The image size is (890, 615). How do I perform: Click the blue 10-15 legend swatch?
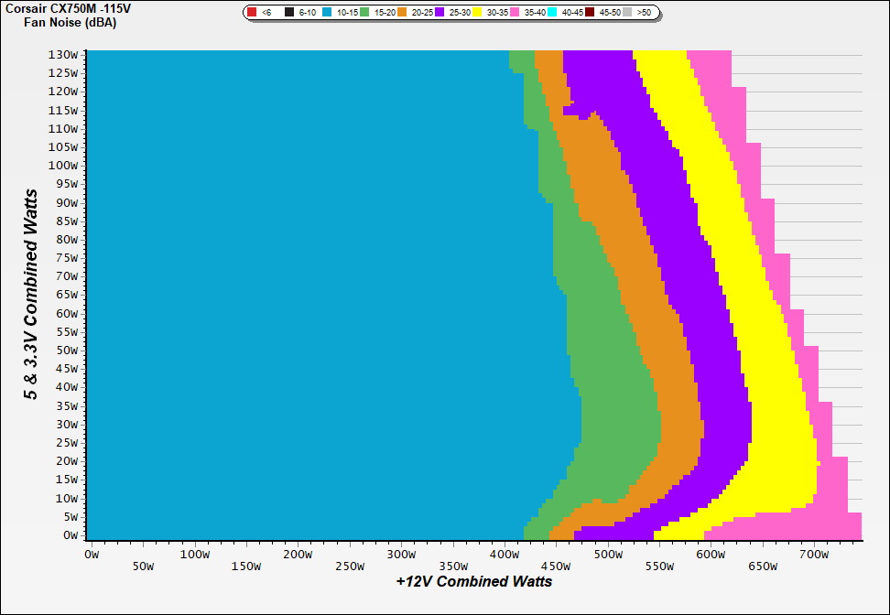click(327, 13)
